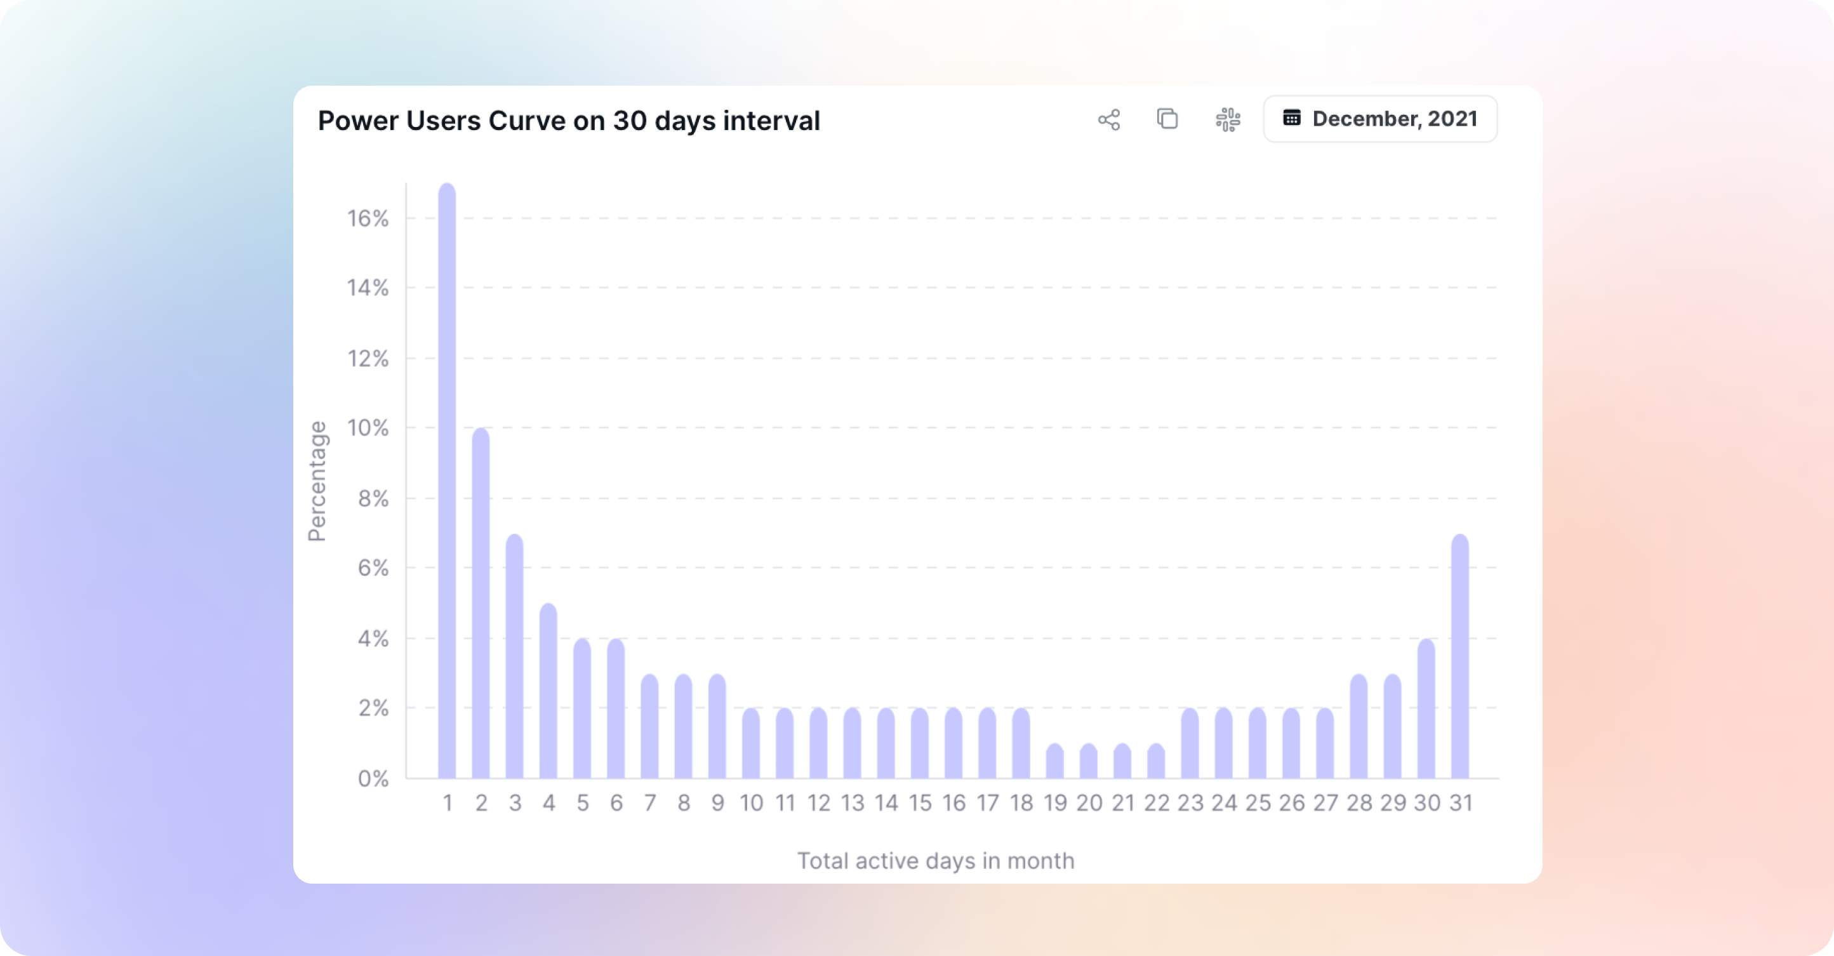Image resolution: width=1834 pixels, height=956 pixels.
Task: Click the bar for day 28
Action: [x=1359, y=726]
